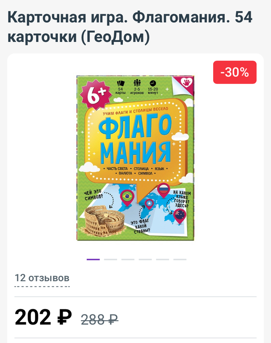Click the Brazil flag map pin
This screenshot has width=271, height=343.
127,197
